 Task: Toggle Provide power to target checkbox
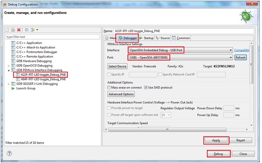109,108
